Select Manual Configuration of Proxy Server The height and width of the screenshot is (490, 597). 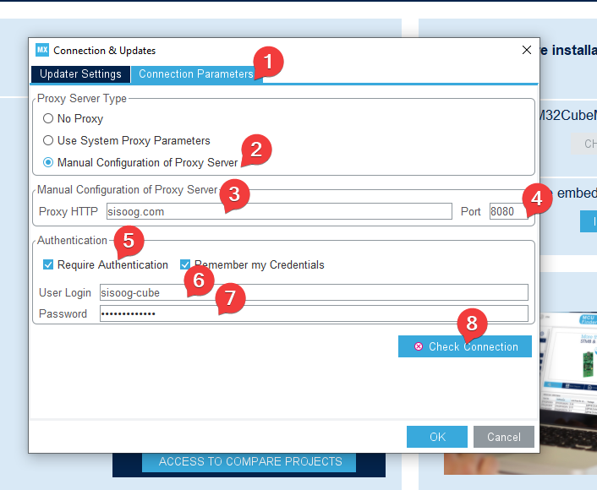pos(48,162)
